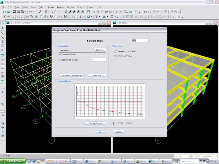The width and height of the screenshot is (219, 164).
Task: Open dropdown next to I-beam section icon
Action: click(84, 17)
